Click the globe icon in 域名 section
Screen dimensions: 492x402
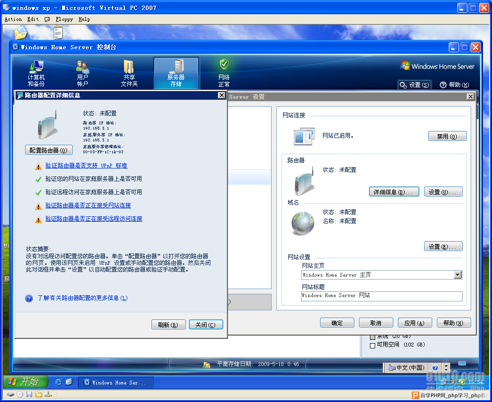(x=303, y=223)
